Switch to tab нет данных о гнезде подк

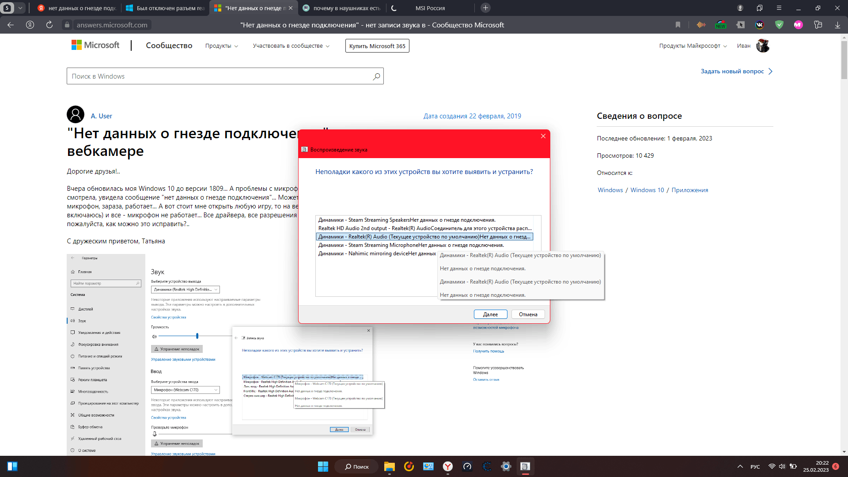(x=76, y=8)
